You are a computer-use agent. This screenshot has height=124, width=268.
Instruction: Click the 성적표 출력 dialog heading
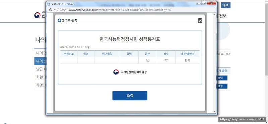click(69, 20)
